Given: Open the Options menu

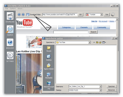Looking at the screenshot, I should (x=13, y=9).
